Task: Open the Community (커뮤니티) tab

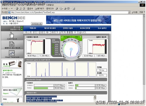Action: [33, 28]
